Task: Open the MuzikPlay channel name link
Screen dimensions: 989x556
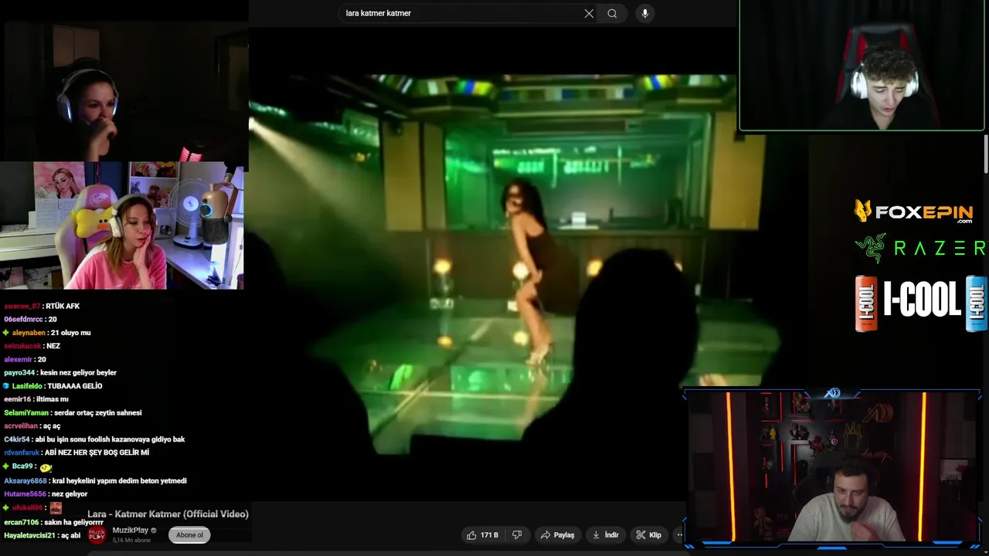Action: (131, 531)
